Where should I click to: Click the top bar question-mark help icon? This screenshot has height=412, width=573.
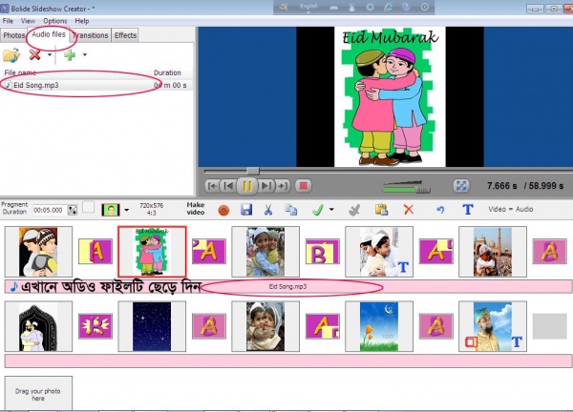pyautogui.click(x=406, y=7)
